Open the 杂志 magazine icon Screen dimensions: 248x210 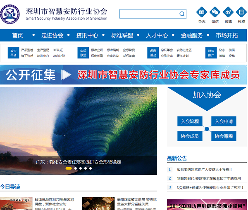pyautogui.click(x=202, y=12)
